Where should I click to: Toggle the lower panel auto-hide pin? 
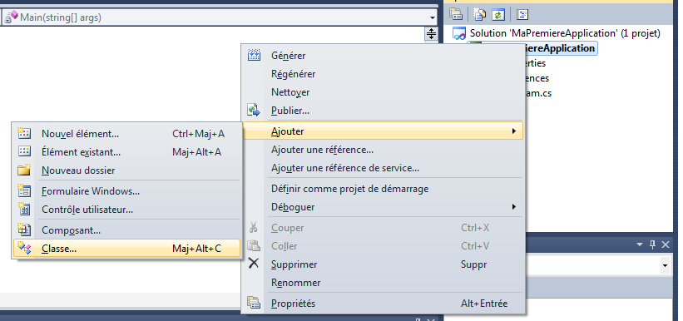click(x=652, y=244)
